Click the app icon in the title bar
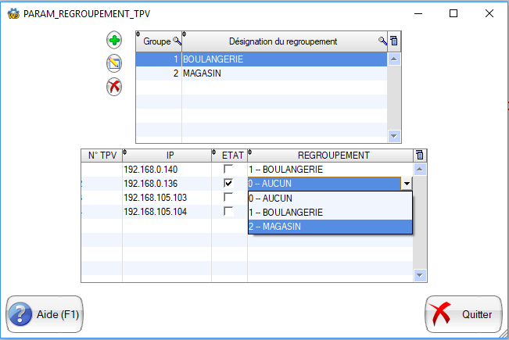Screen dimensions: 509x340 pyautogui.click(x=13, y=13)
